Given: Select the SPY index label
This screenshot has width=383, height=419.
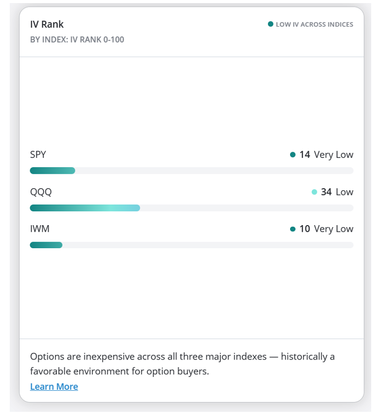Looking at the screenshot, I should point(38,154).
